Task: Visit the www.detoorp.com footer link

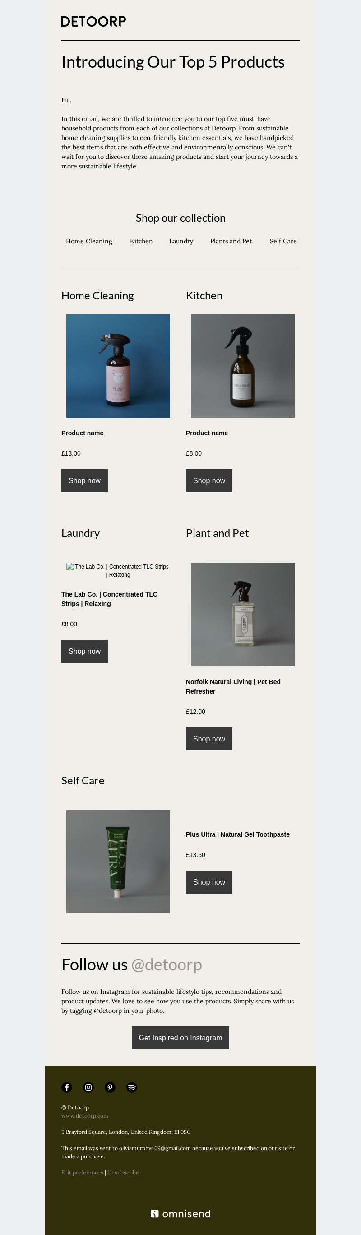Action: (x=85, y=1116)
